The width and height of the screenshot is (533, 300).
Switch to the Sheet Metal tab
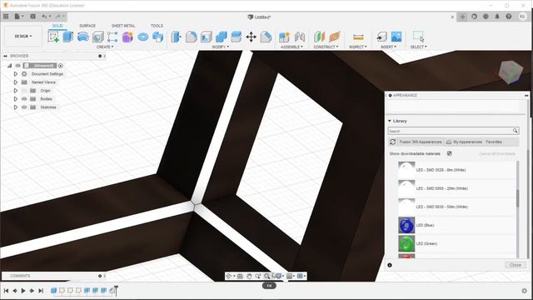coord(123,26)
